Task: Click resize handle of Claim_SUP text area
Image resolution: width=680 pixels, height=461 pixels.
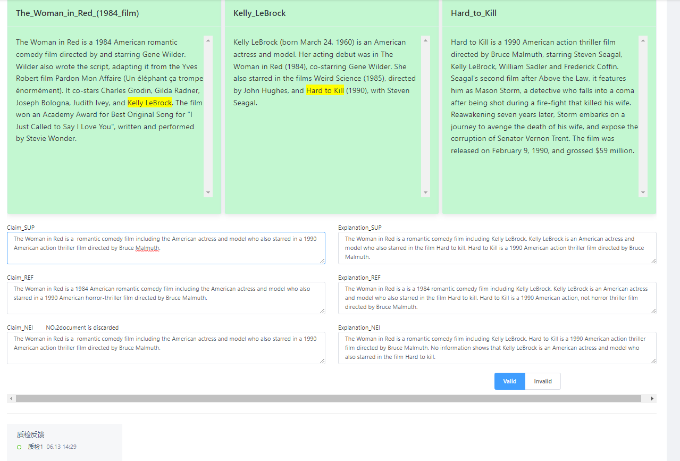Action: point(322,261)
